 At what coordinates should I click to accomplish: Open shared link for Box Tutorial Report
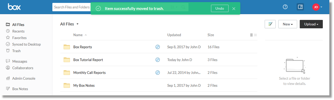(158, 60)
